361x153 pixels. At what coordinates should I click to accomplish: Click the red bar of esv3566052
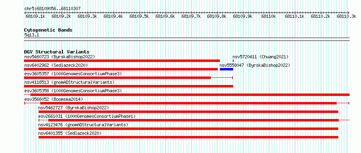(188, 103)
